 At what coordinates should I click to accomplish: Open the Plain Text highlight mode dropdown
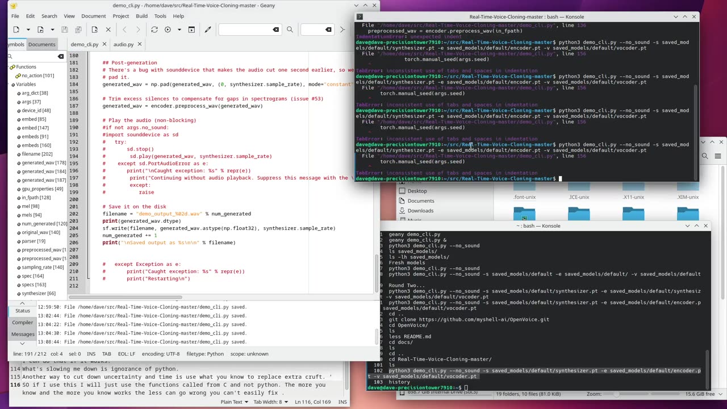tap(234, 402)
